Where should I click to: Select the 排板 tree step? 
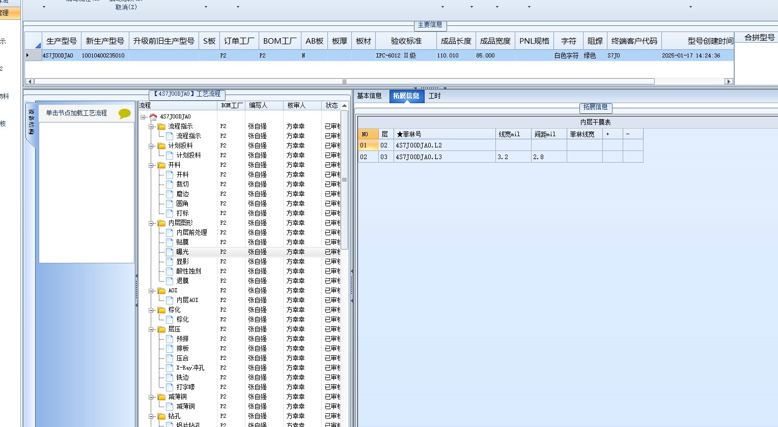(182, 349)
